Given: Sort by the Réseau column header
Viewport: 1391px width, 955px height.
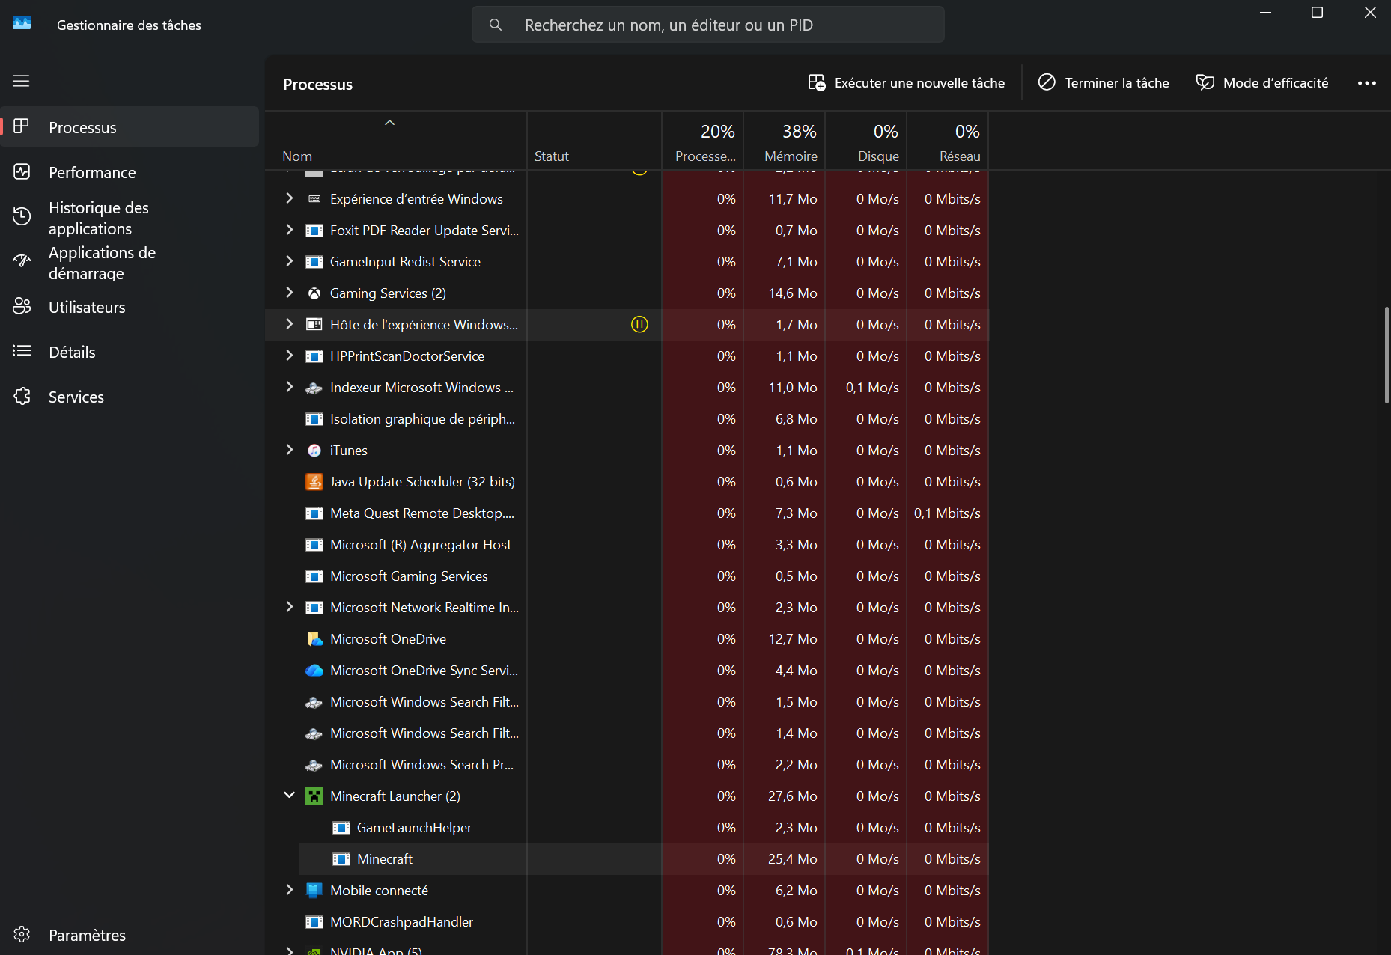Looking at the screenshot, I should coord(948,141).
